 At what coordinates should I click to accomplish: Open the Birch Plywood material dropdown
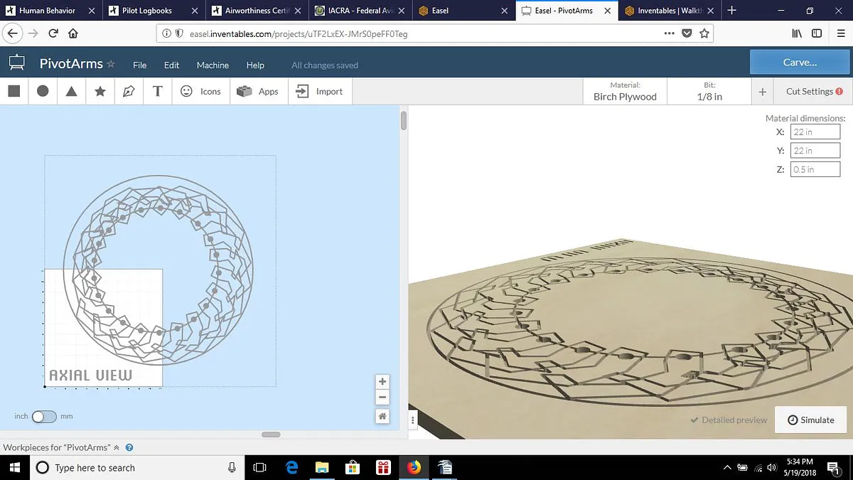pyautogui.click(x=625, y=91)
